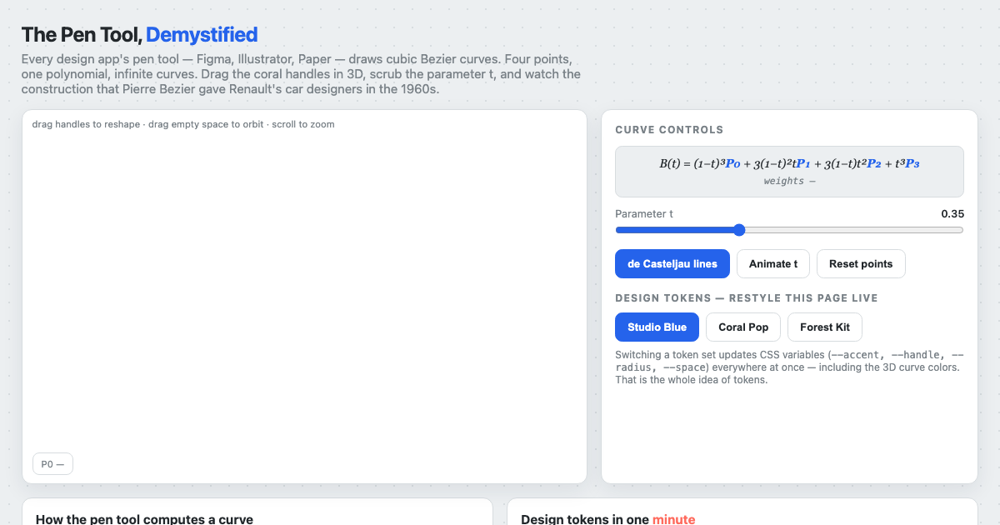Click the Parameter t slider thumb
The image size is (1000, 525).
738,230
